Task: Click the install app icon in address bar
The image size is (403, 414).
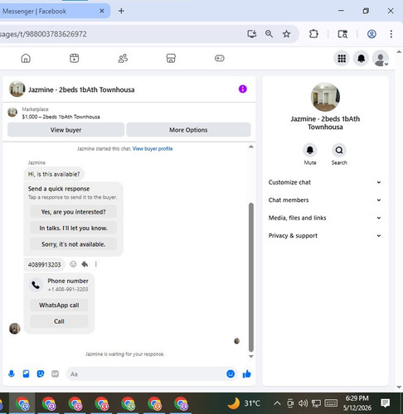Action: coord(251,34)
